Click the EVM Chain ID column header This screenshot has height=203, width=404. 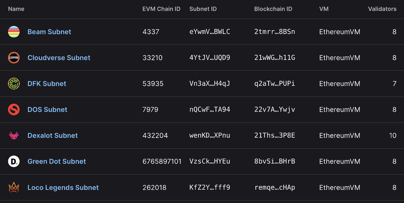click(x=161, y=9)
